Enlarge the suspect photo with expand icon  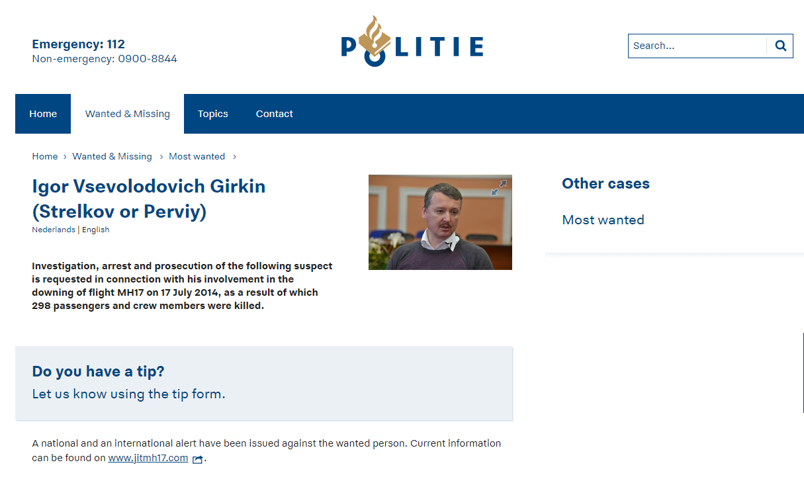499,188
